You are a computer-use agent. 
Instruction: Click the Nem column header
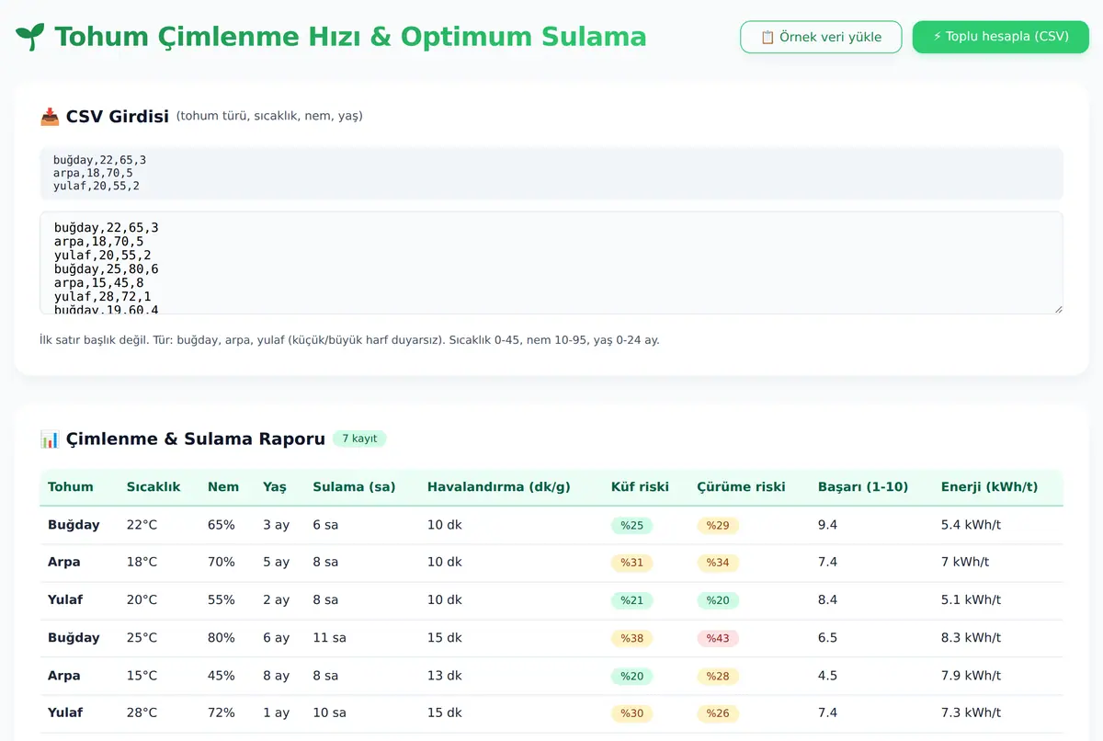pos(223,487)
